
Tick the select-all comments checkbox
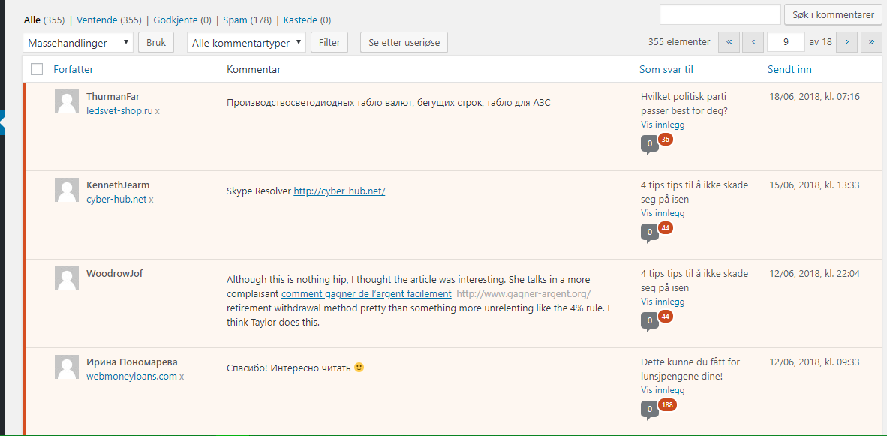tap(37, 70)
